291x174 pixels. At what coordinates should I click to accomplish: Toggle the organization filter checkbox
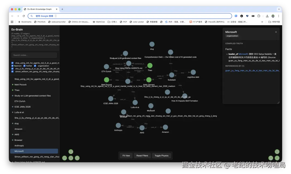(x=35, y=66)
